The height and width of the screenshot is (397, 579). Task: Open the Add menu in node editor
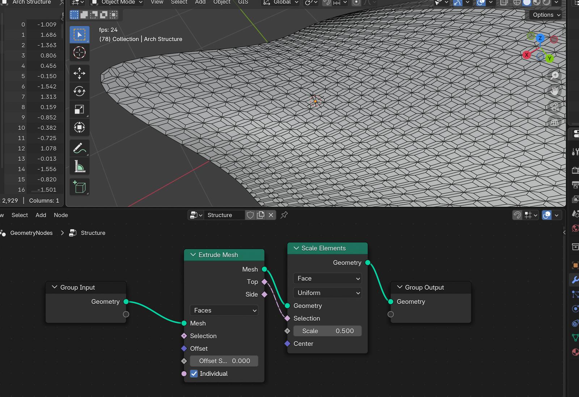41,215
